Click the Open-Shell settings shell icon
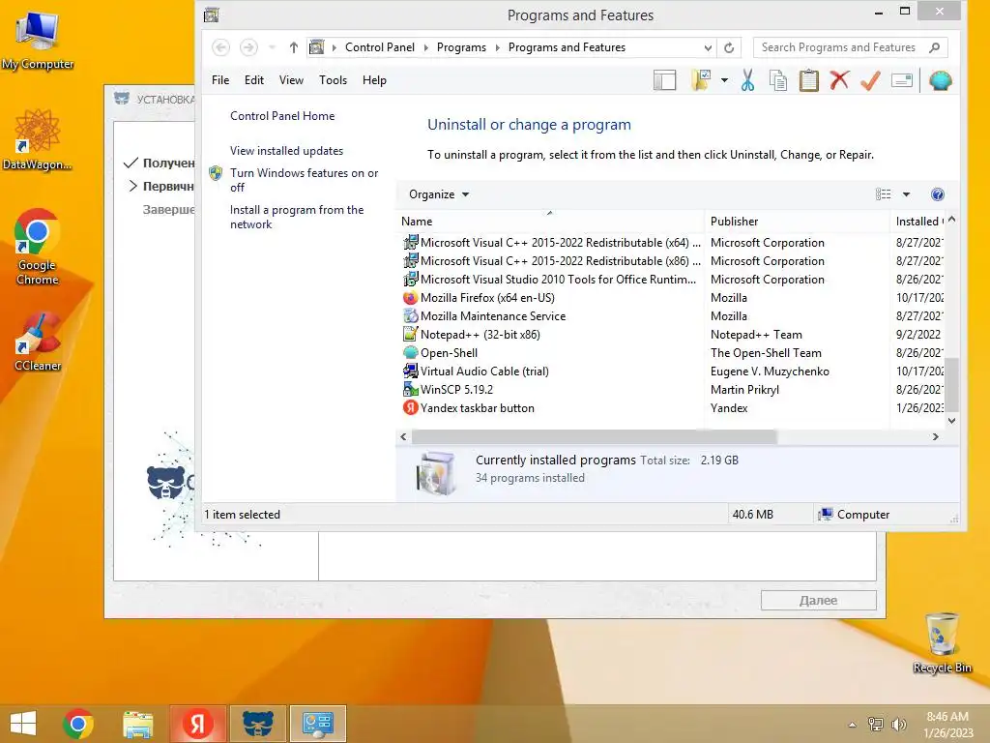Screen dimensions: 990x743 (x=940, y=80)
